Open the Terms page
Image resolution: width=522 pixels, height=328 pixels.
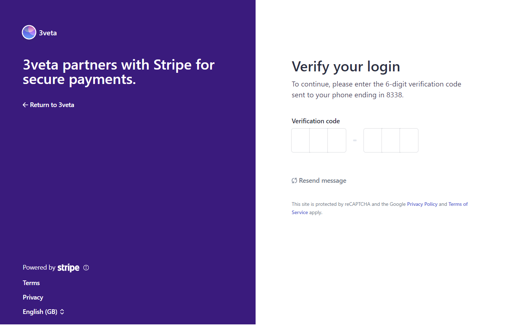(x=31, y=283)
